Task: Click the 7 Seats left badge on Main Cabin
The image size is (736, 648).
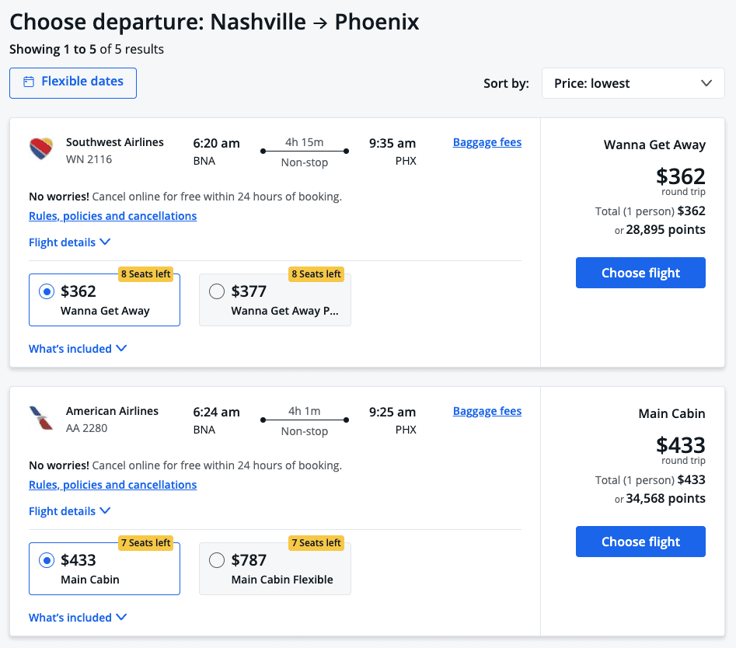Action: click(x=145, y=542)
